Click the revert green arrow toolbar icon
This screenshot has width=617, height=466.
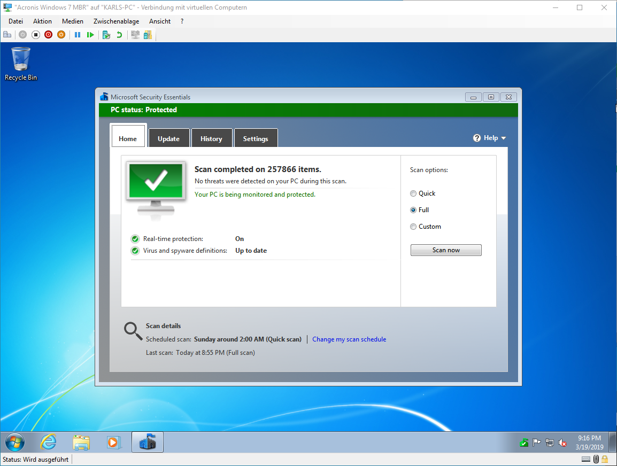click(119, 35)
